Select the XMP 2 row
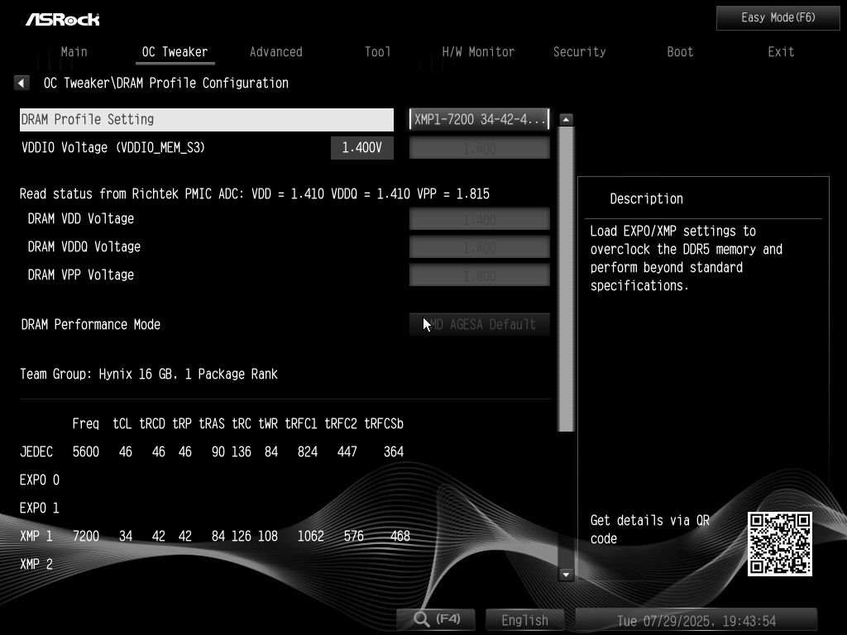847x635 pixels. click(36, 564)
